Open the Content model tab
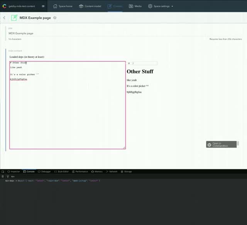This screenshot has width=247, height=225. pos(90,6)
